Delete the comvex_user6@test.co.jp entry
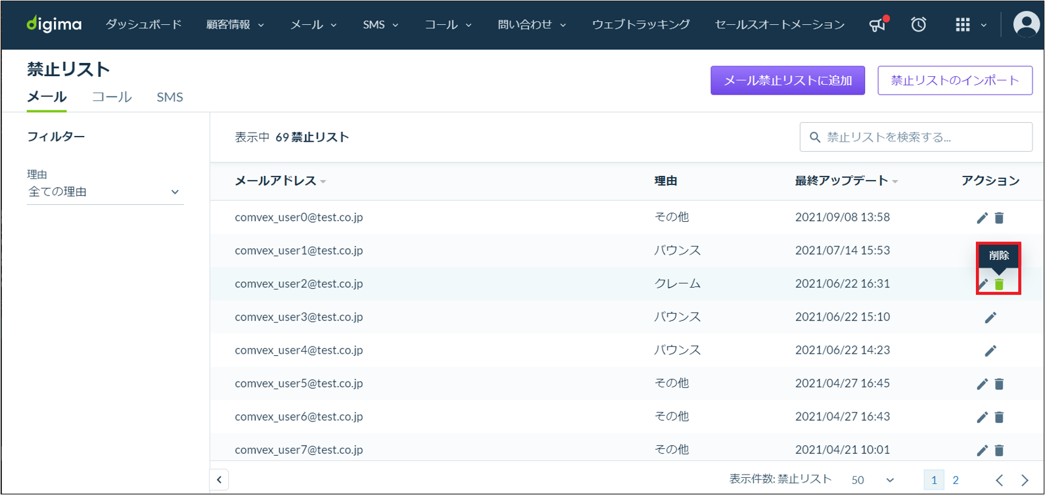The height and width of the screenshot is (495, 1045). pos(999,417)
